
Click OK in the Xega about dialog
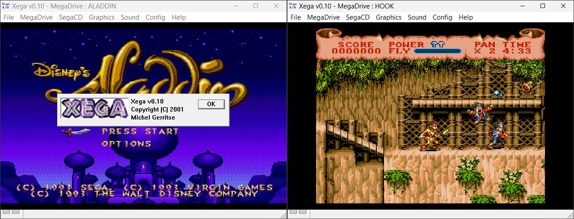(x=211, y=104)
